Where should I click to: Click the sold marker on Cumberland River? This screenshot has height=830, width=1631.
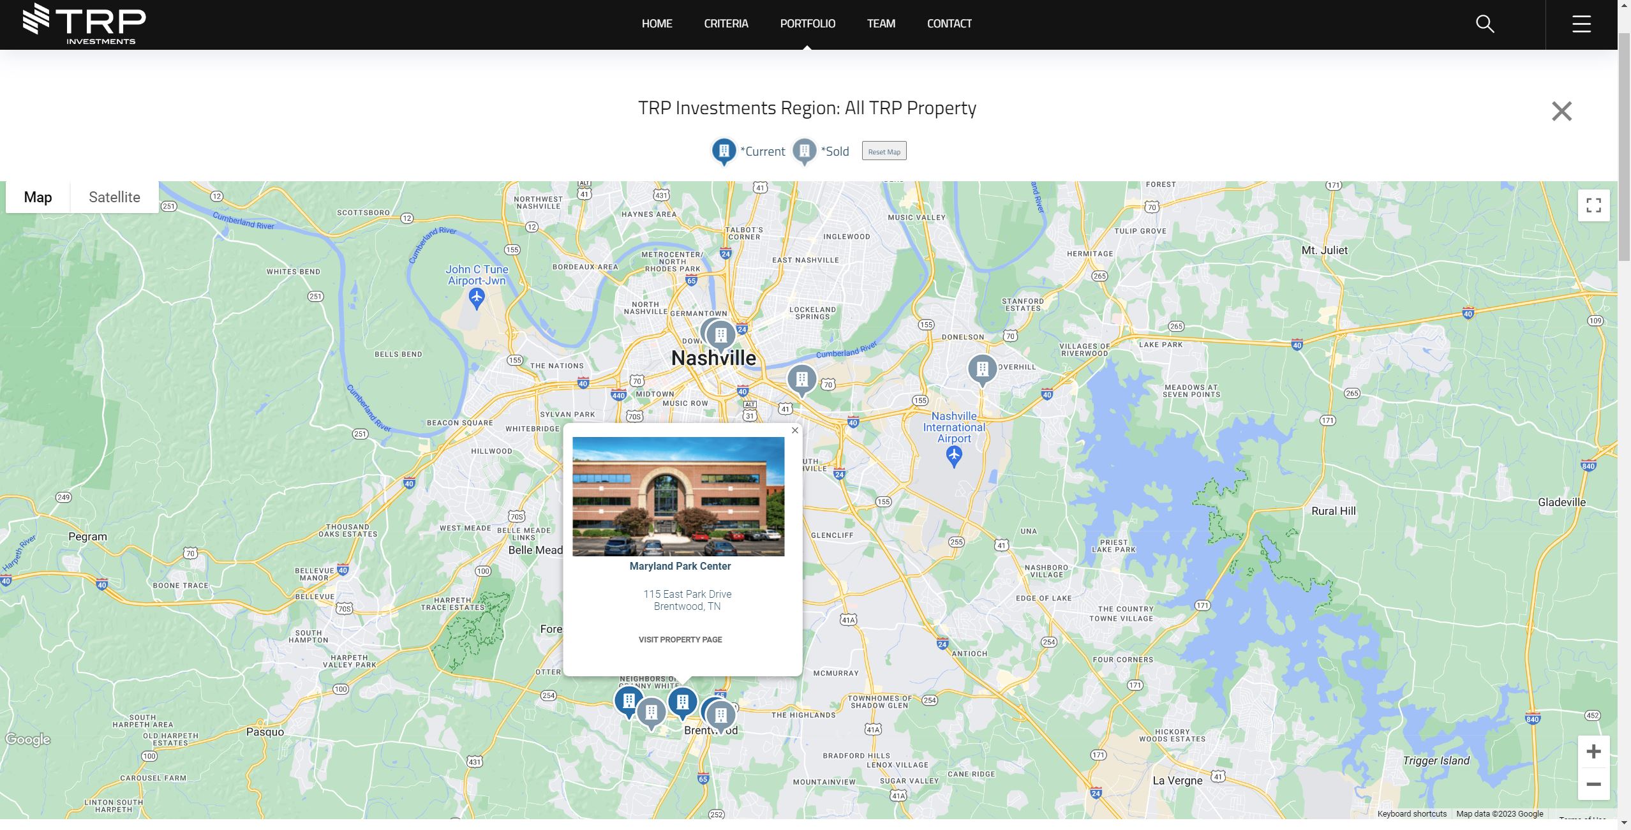pyautogui.click(x=801, y=379)
